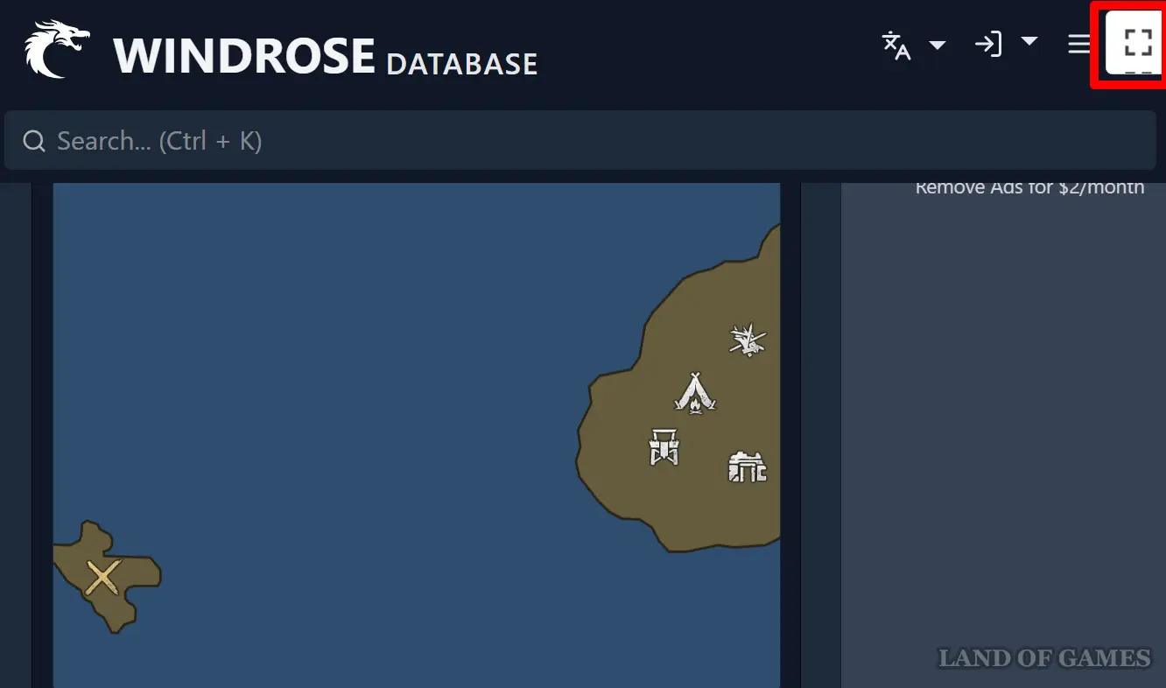
Task: Select the wreckage debris map marker
Action: [x=748, y=340]
